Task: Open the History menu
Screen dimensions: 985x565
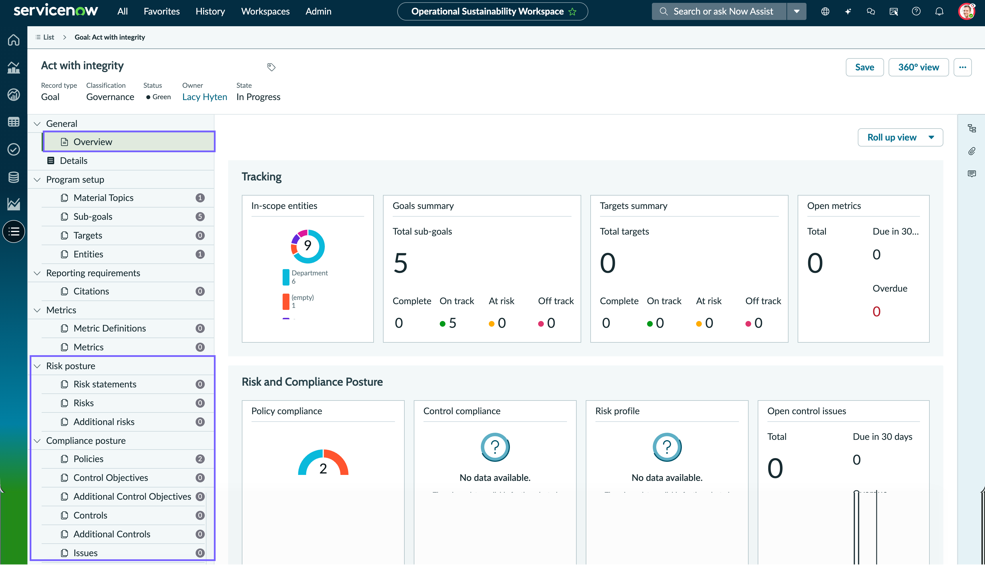Action: tap(210, 11)
